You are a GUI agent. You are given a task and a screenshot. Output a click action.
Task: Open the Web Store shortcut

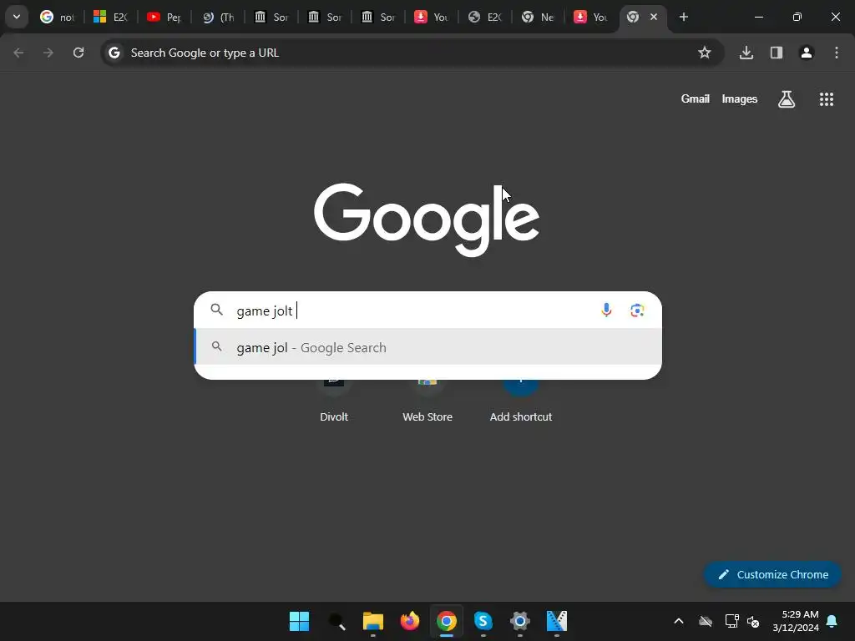click(x=427, y=401)
